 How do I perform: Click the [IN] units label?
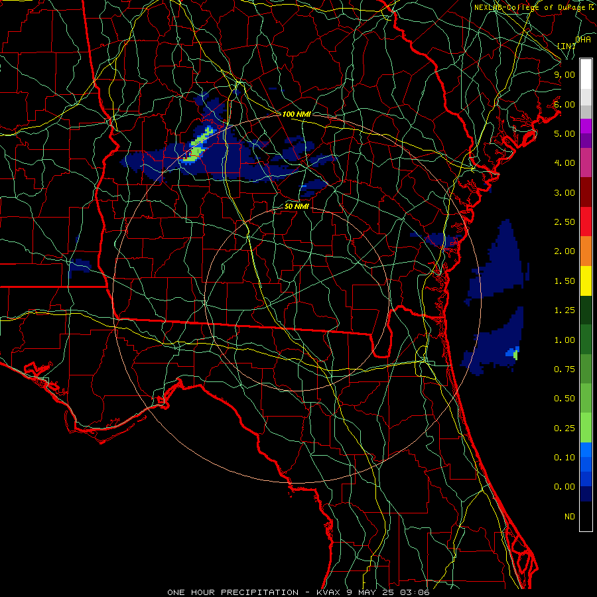tap(566, 46)
